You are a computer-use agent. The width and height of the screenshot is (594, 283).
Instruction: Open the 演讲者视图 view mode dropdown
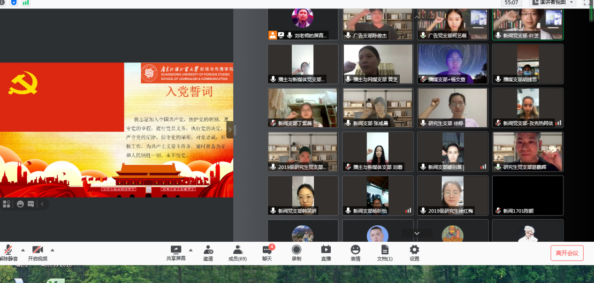pos(552,3)
